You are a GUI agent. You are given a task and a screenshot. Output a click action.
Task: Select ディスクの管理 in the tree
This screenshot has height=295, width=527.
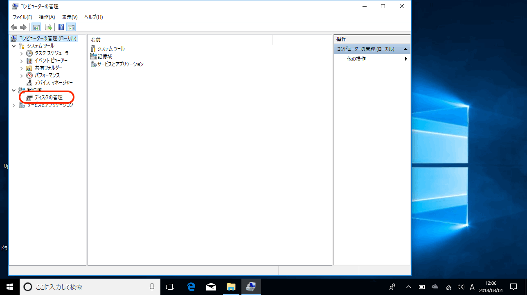(x=48, y=98)
